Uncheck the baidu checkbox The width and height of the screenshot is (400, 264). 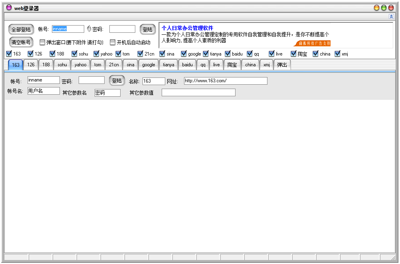point(227,54)
